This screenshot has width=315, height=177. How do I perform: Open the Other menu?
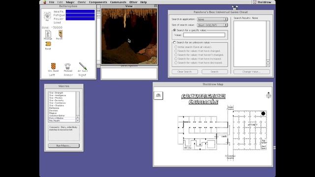[133, 2]
